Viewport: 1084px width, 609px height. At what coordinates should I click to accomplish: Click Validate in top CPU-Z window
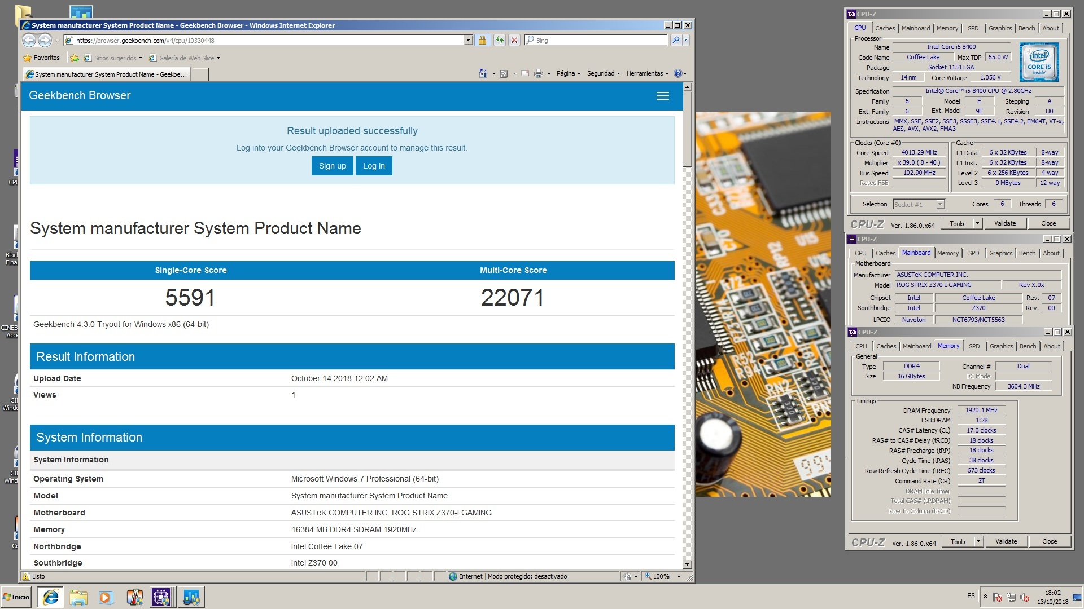click(1004, 223)
